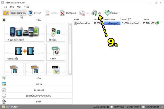The width and height of the screenshot is (164, 109).
Task: Sort by the Source (แหล่ง) column header
Action: 83,19
